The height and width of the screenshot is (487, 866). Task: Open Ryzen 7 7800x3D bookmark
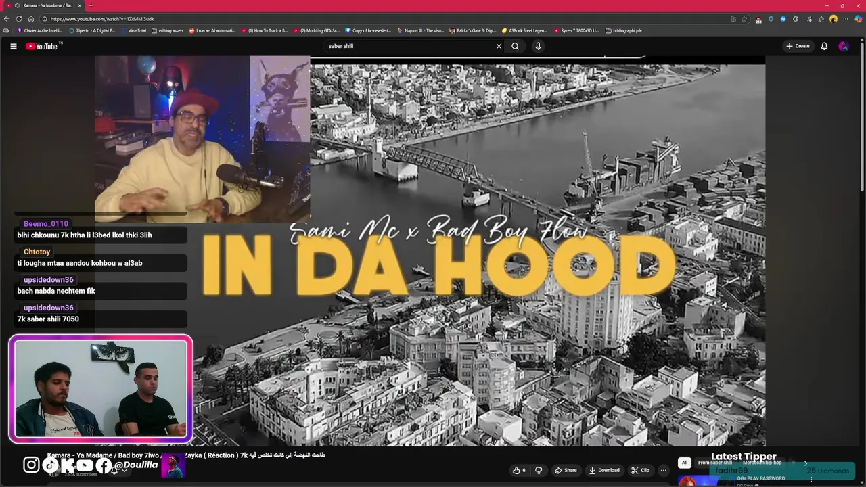pos(577,30)
